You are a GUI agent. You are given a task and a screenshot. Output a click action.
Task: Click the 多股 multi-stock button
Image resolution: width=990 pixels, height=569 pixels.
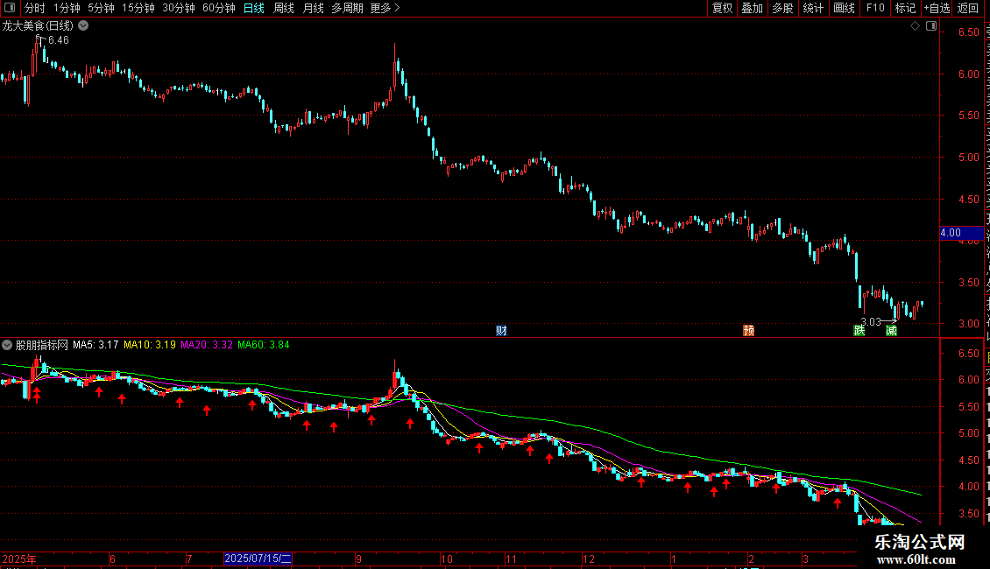pos(783,8)
